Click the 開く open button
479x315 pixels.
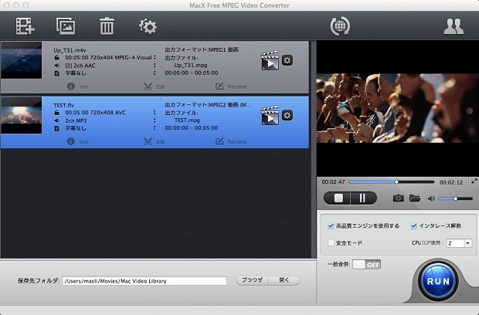coord(284,280)
